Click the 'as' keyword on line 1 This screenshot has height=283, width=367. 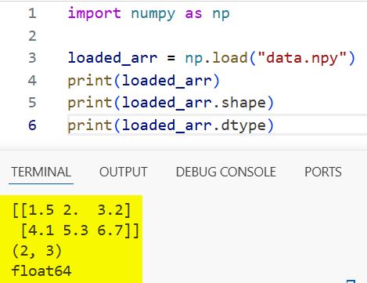tap(193, 13)
